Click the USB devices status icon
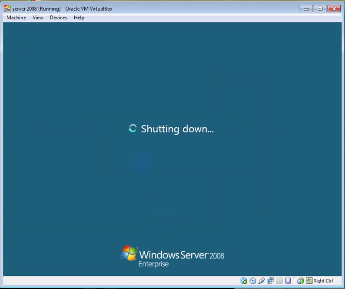The width and height of the screenshot is (345, 289). pyautogui.click(x=261, y=281)
